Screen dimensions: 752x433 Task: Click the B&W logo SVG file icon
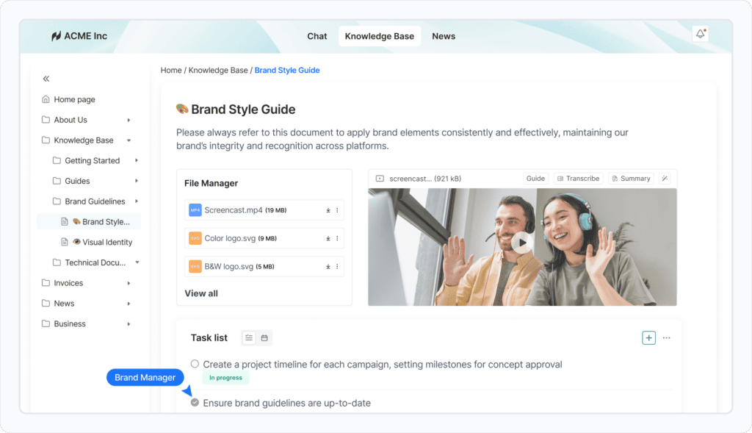pos(195,267)
